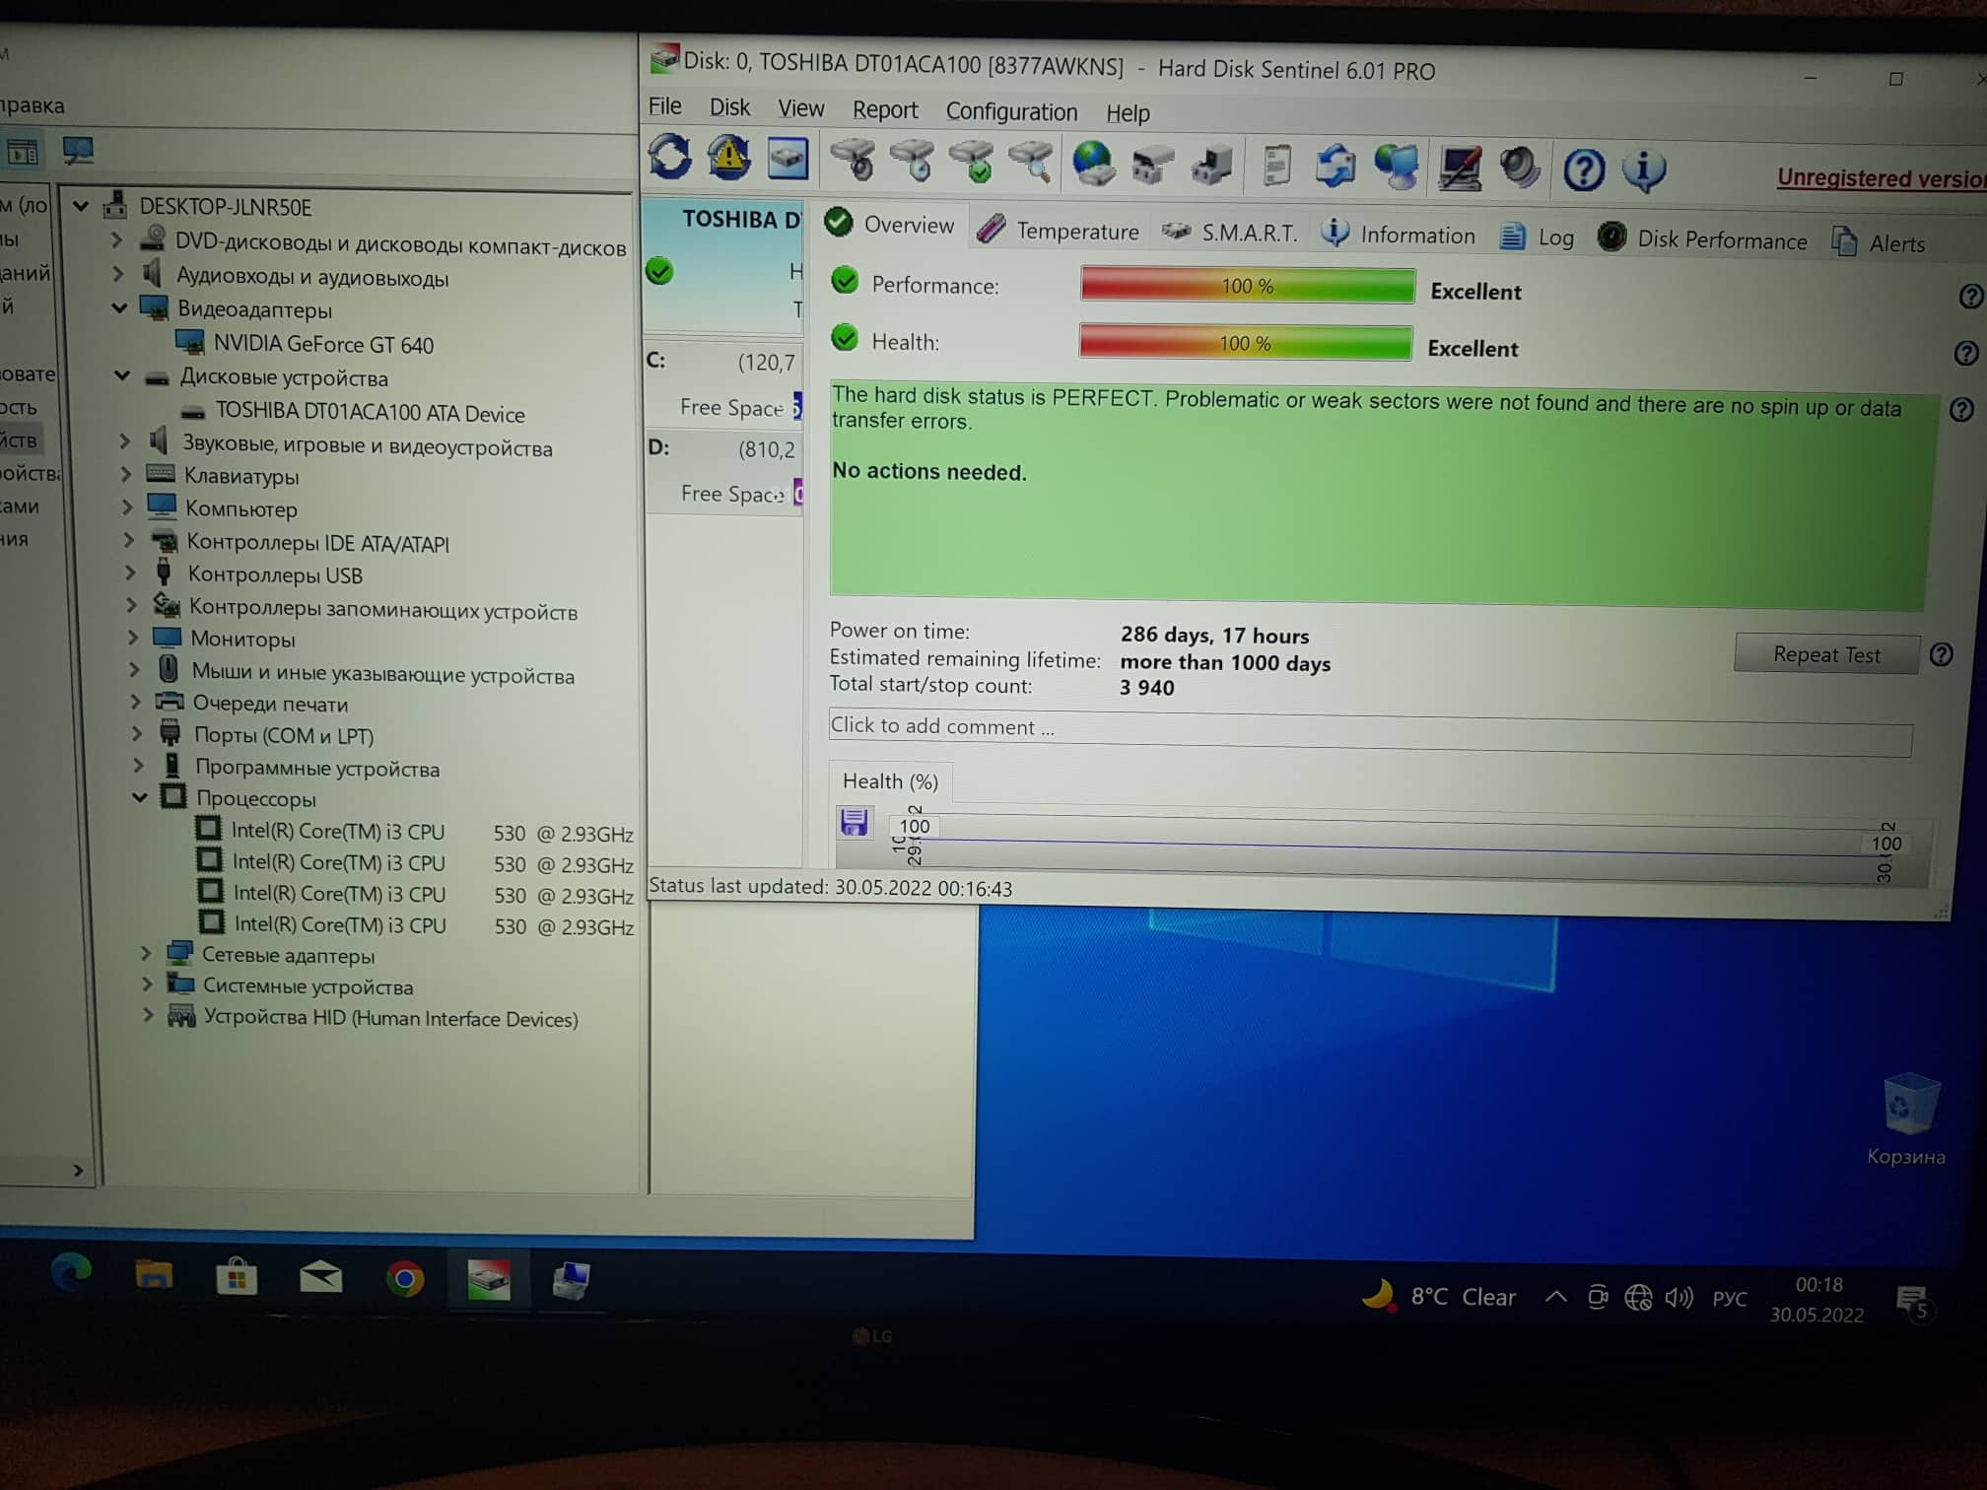1987x1490 pixels.
Task: Expand Сетевые адаптеры node
Action: [x=146, y=953]
